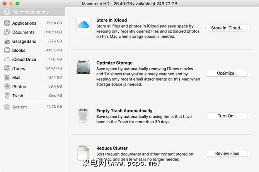Close the window with the red button
259x172 pixels.
pos(5,3)
